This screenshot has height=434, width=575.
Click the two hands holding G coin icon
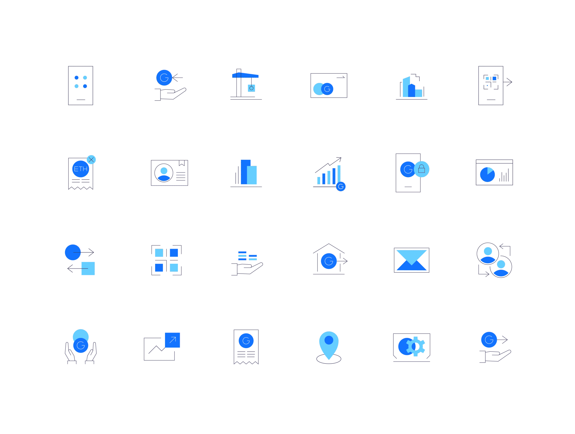[81, 347]
